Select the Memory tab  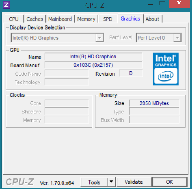[x=86, y=19]
